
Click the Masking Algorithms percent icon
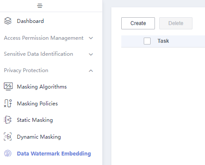point(8,86)
